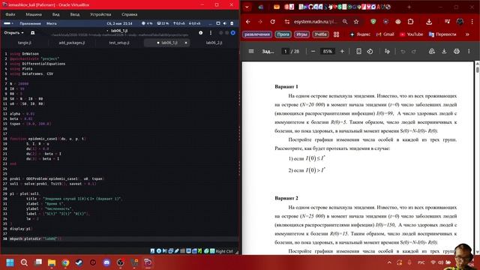Open the editor's three-dot options menu
This screenshot has width=480, height=270.
211,33
